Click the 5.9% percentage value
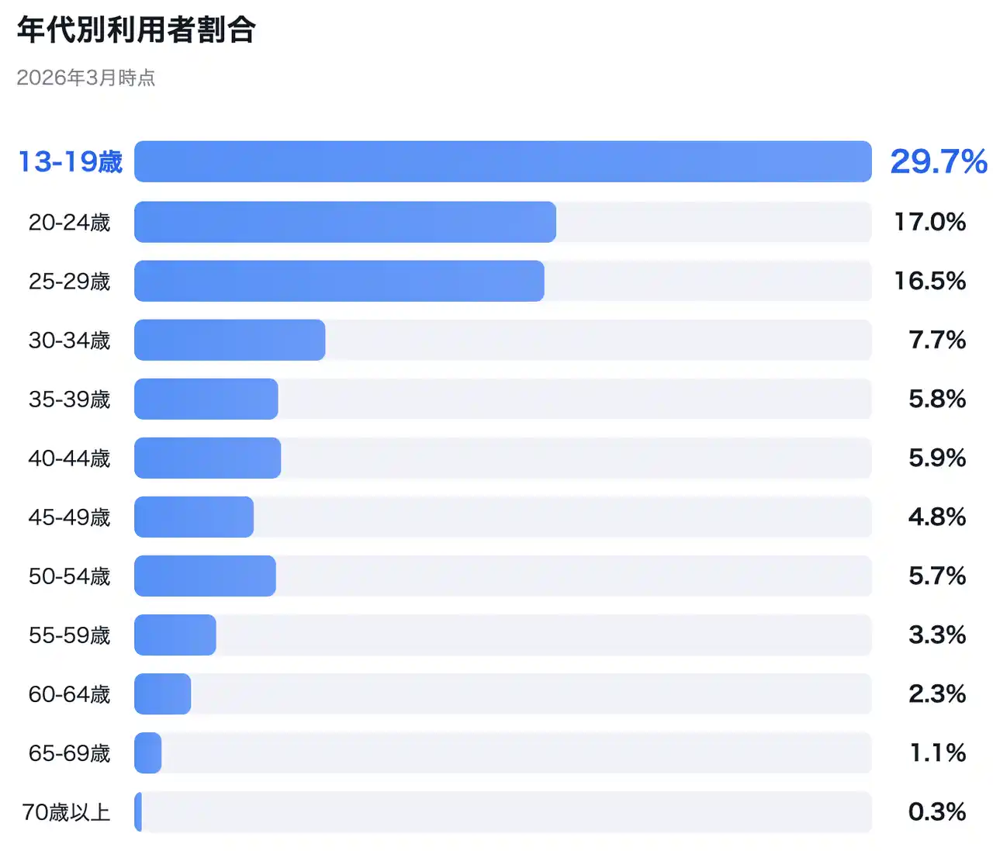 [x=937, y=458]
